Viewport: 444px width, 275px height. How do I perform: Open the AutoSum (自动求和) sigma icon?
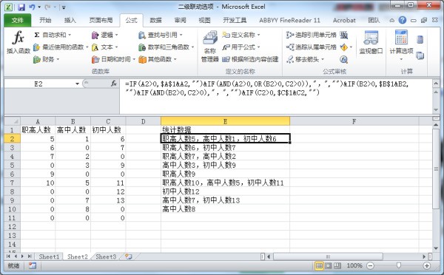tap(36, 35)
